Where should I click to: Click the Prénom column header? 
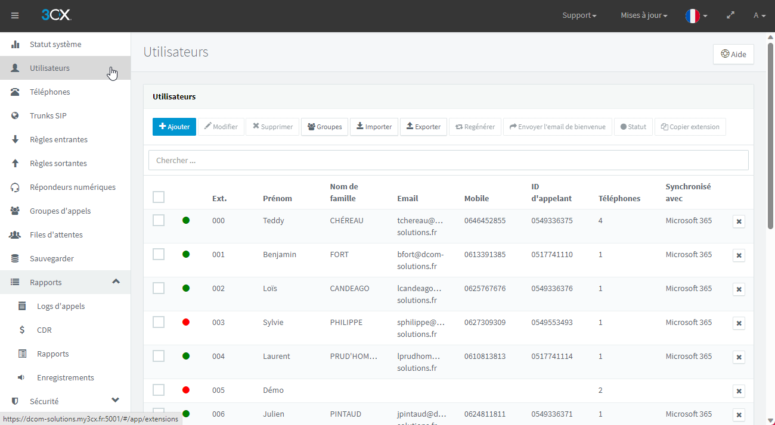point(277,198)
